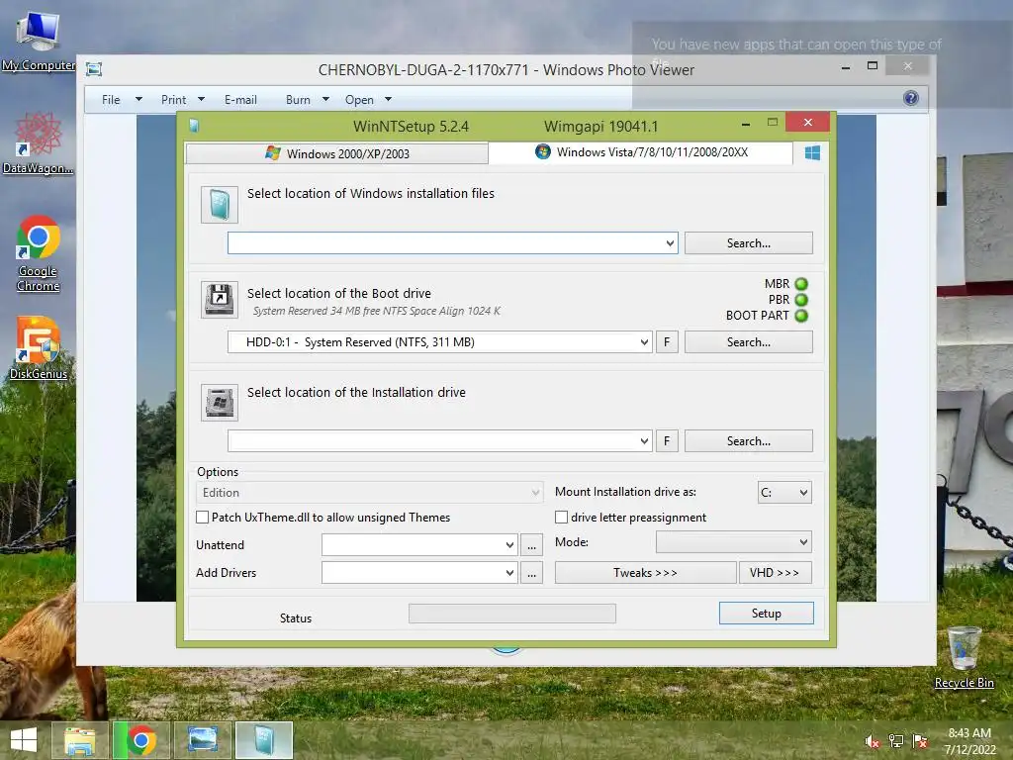The image size is (1013, 760).
Task: Switch to Windows Vista/7/8/10/11 tab
Action: click(641, 151)
